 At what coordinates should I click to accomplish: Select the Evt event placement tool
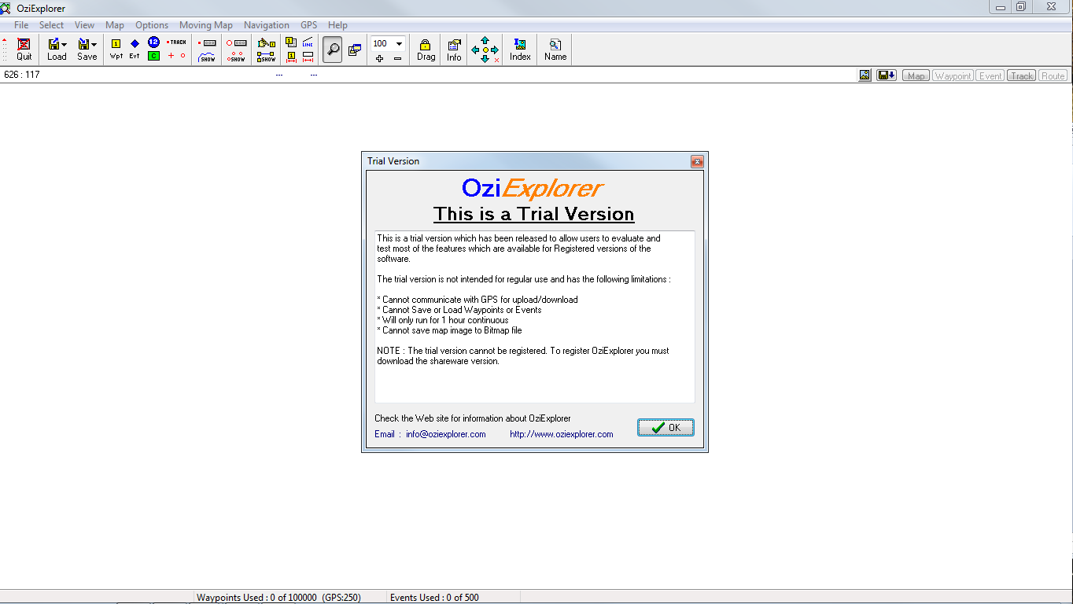tap(135, 49)
